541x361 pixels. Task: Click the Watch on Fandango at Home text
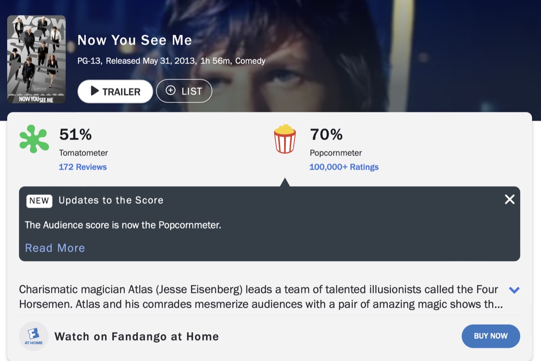(137, 336)
